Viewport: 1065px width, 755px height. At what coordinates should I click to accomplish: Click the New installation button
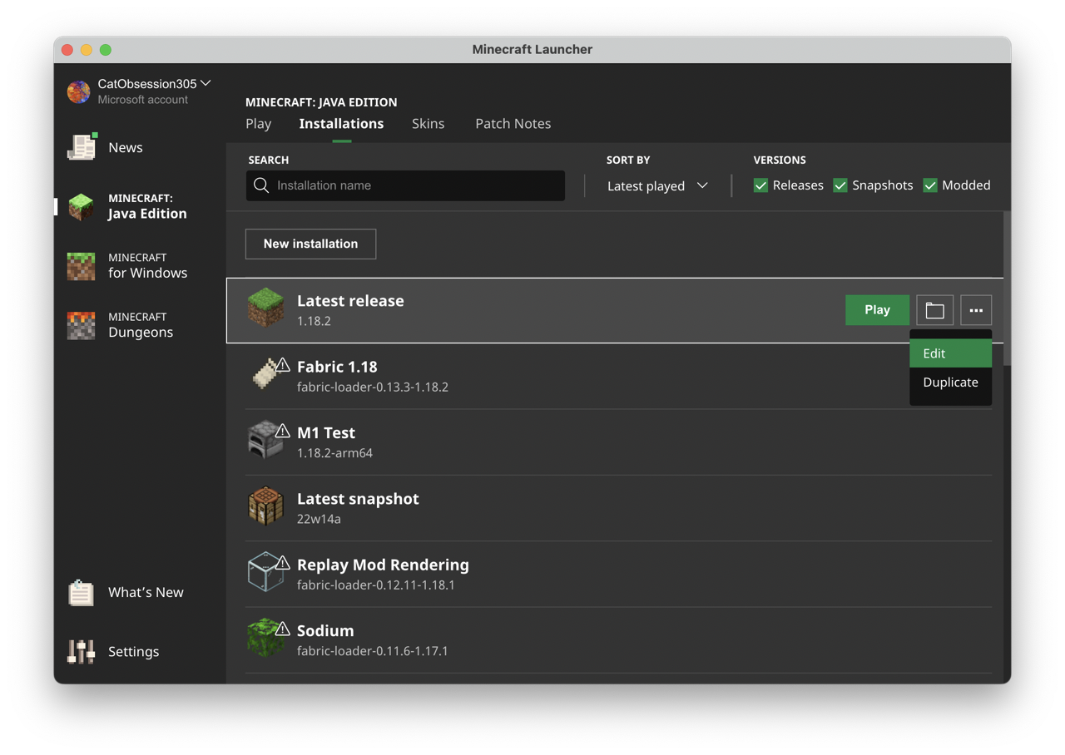(310, 244)
